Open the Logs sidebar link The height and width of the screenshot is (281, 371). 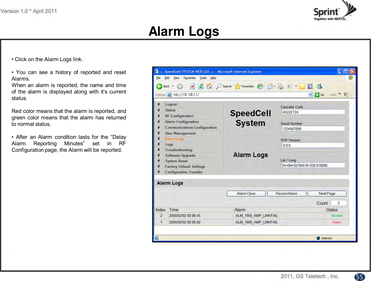(169, 145)
